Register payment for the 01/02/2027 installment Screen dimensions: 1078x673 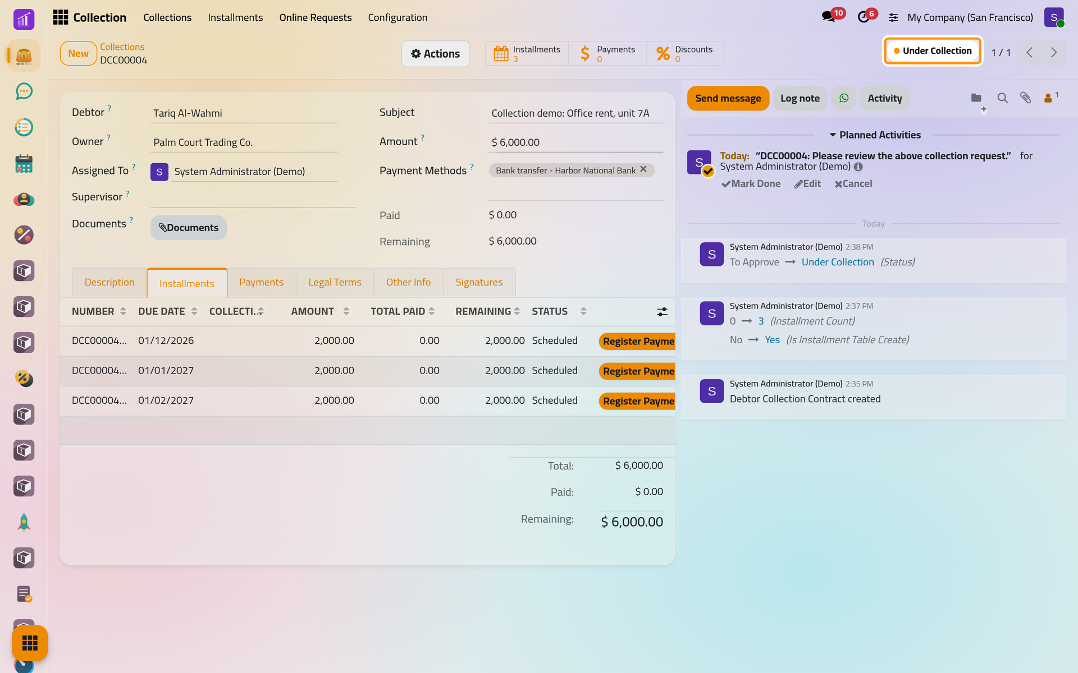[x=637, y=401]
